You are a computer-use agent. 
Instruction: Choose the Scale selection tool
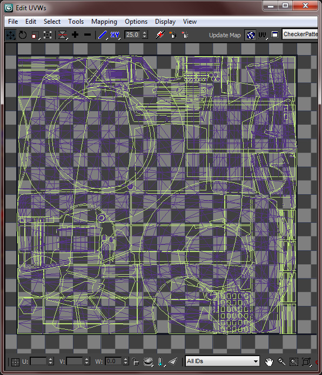[x=35, y=35]
